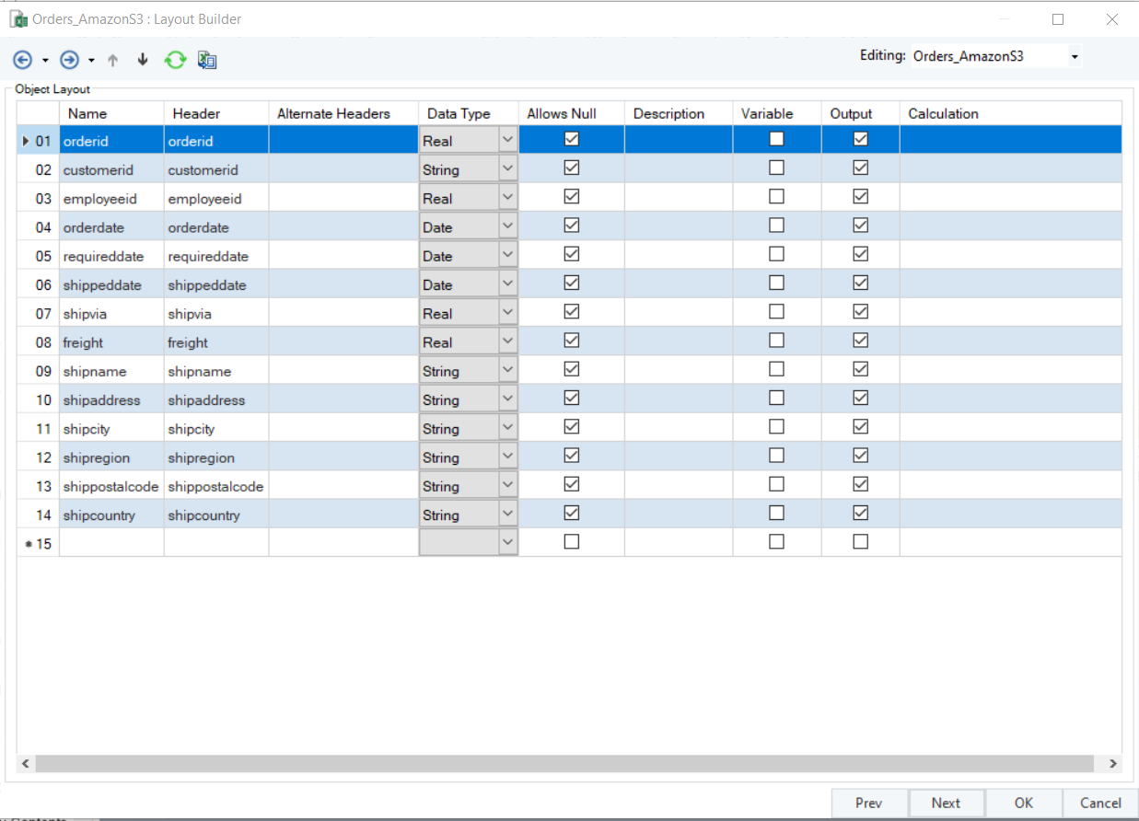Image resolution: width=1139 pixels, height=821 pixels.
Task: Enable Variable checkbox for orderdate row
Action: tap(776, 225)
